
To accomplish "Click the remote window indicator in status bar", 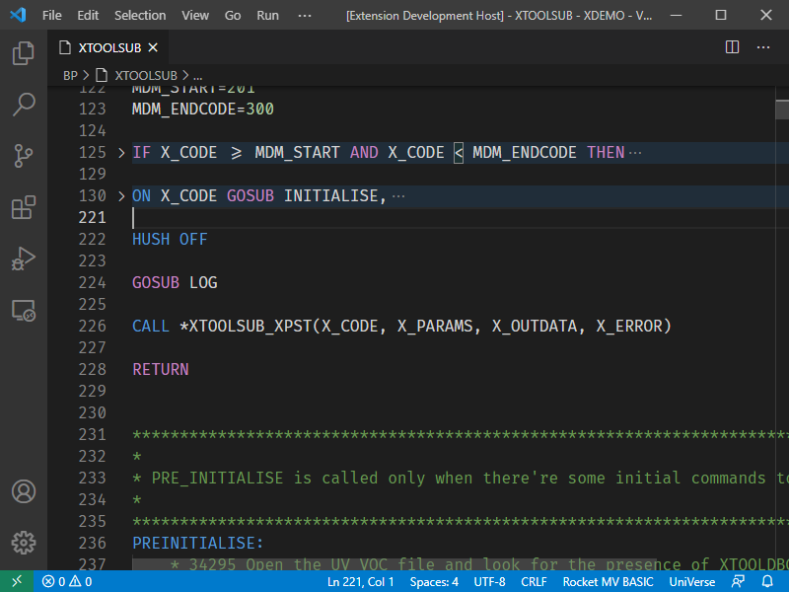I will pyautogui.click(x=17, y=581).
